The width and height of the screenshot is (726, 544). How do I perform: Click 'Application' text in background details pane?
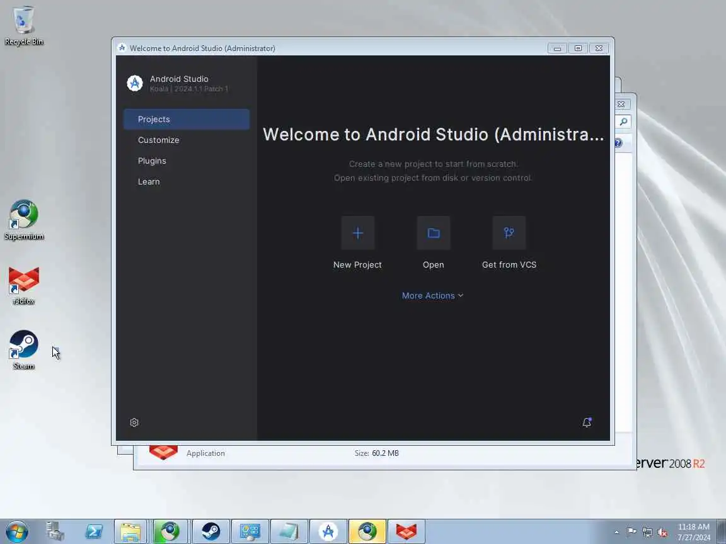point(205,453)
